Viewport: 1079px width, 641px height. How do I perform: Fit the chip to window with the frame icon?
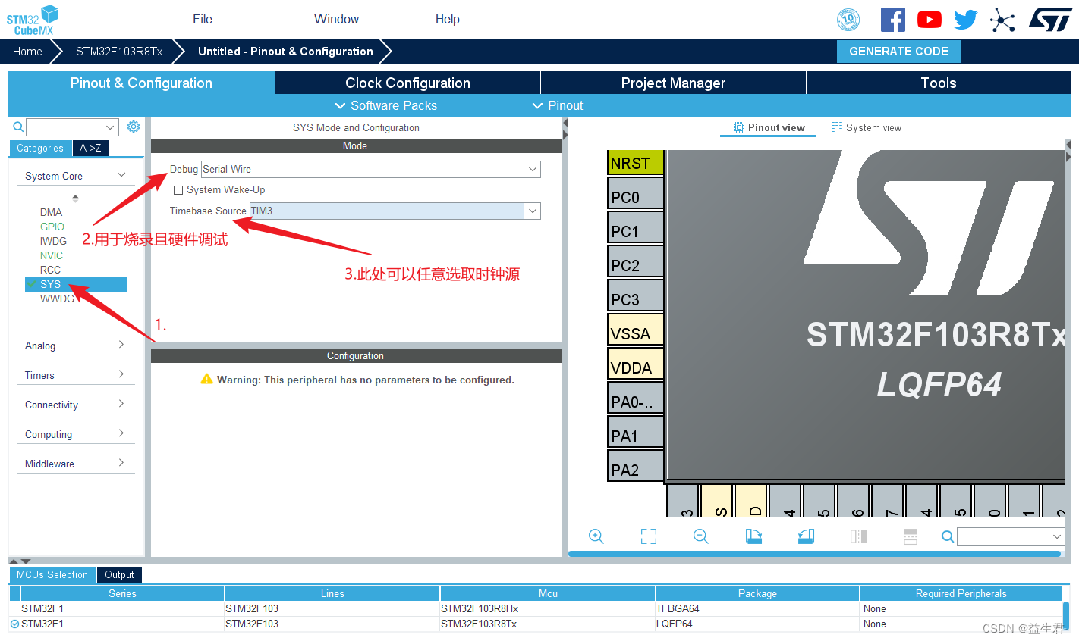(x=649, y=536)
